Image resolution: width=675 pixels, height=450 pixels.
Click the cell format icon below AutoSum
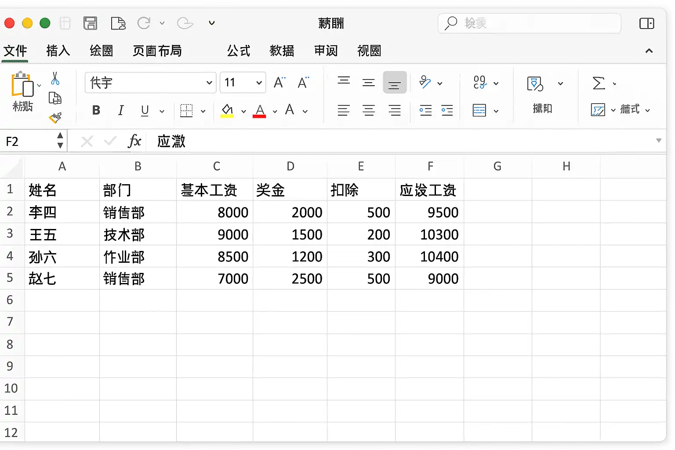point(598,109)
